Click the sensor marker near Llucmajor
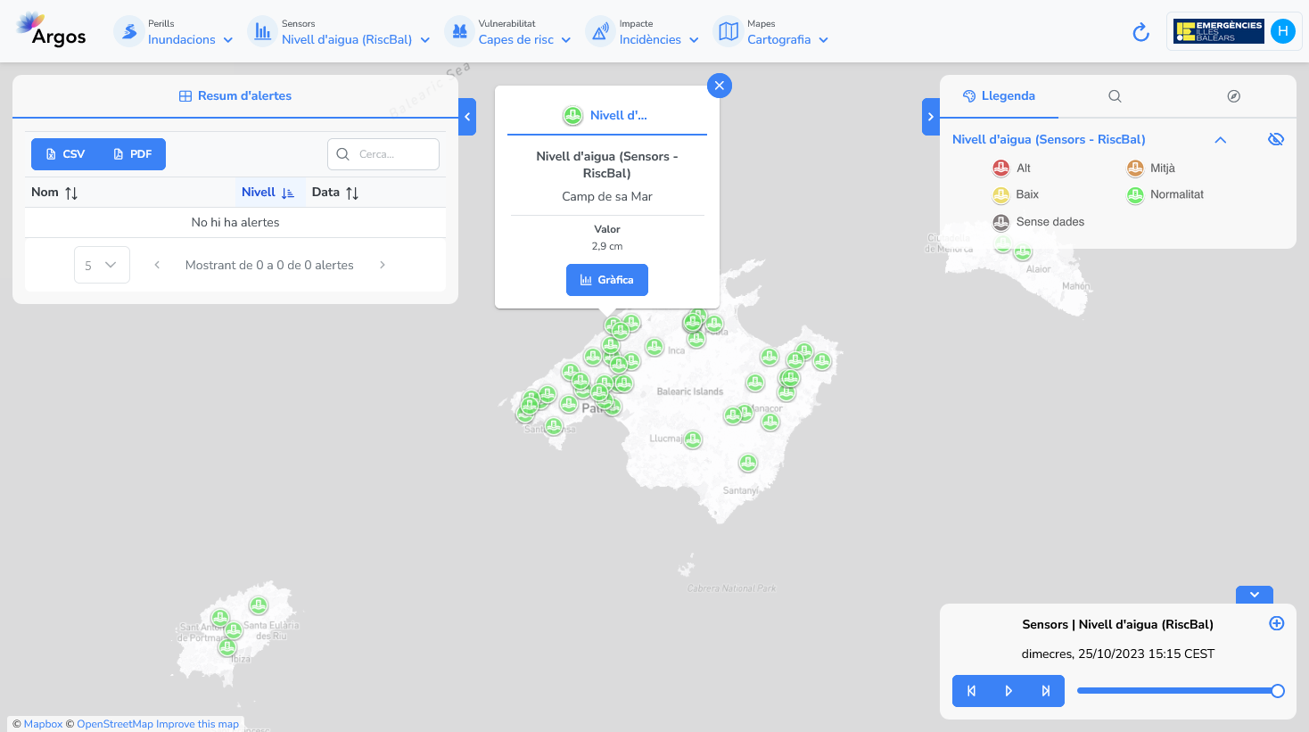1309x732 pixels. coord(693,439)
